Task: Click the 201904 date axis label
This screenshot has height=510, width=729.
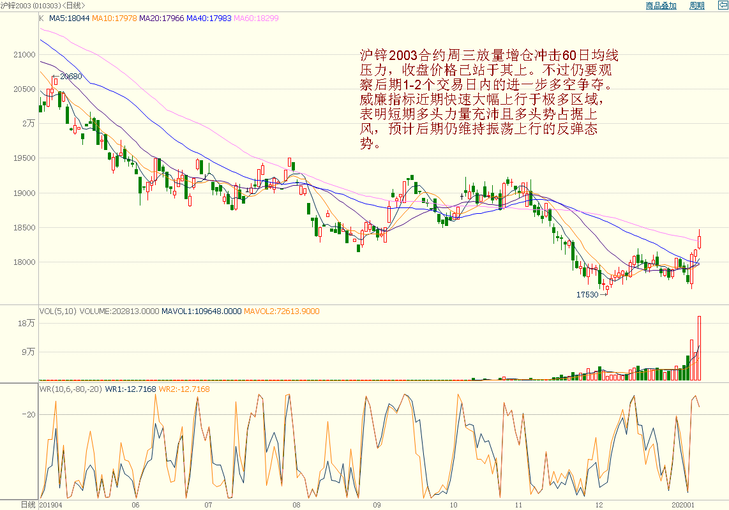Action: point(52,504)
